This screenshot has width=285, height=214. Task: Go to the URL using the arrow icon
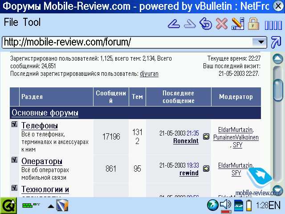(x=276, y=42)
